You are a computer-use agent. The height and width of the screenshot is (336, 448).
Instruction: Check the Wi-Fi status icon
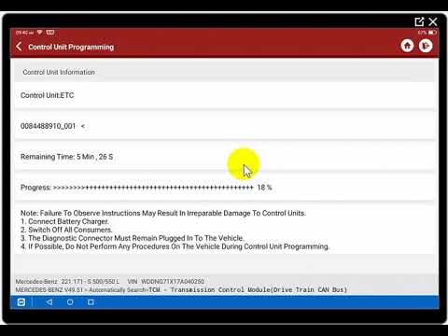point(40,33)
